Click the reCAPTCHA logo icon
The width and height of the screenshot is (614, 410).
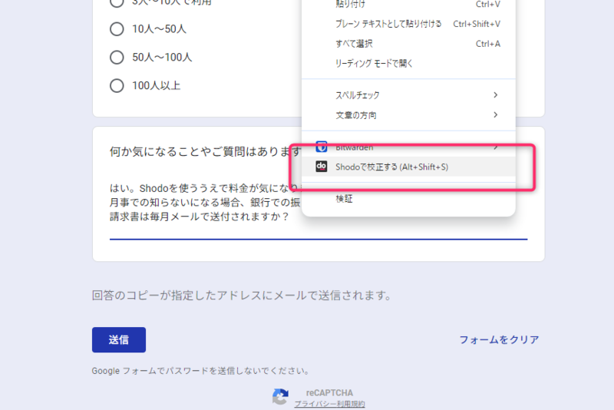click(280, 397)
